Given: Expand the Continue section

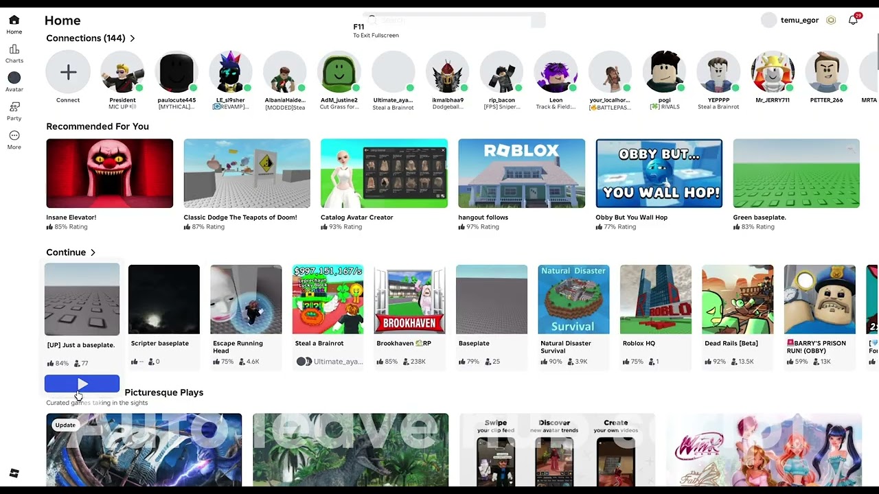Looking at the screenshot, I should [93, 252].
